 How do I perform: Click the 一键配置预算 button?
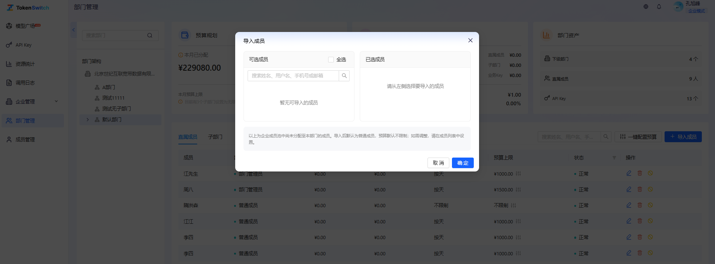coord(638,137)
